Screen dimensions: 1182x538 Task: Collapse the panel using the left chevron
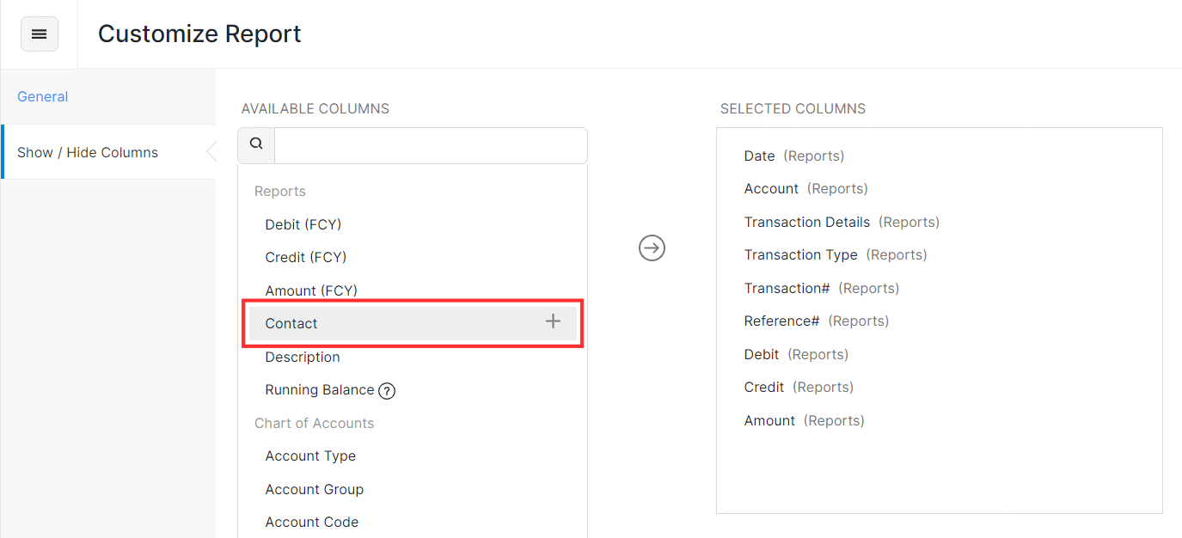pyautogui.click(x=211, y=151)
